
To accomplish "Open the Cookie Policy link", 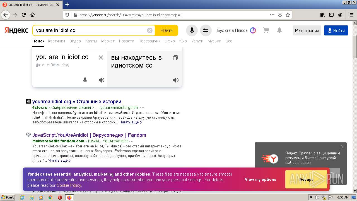I will 69,185.
